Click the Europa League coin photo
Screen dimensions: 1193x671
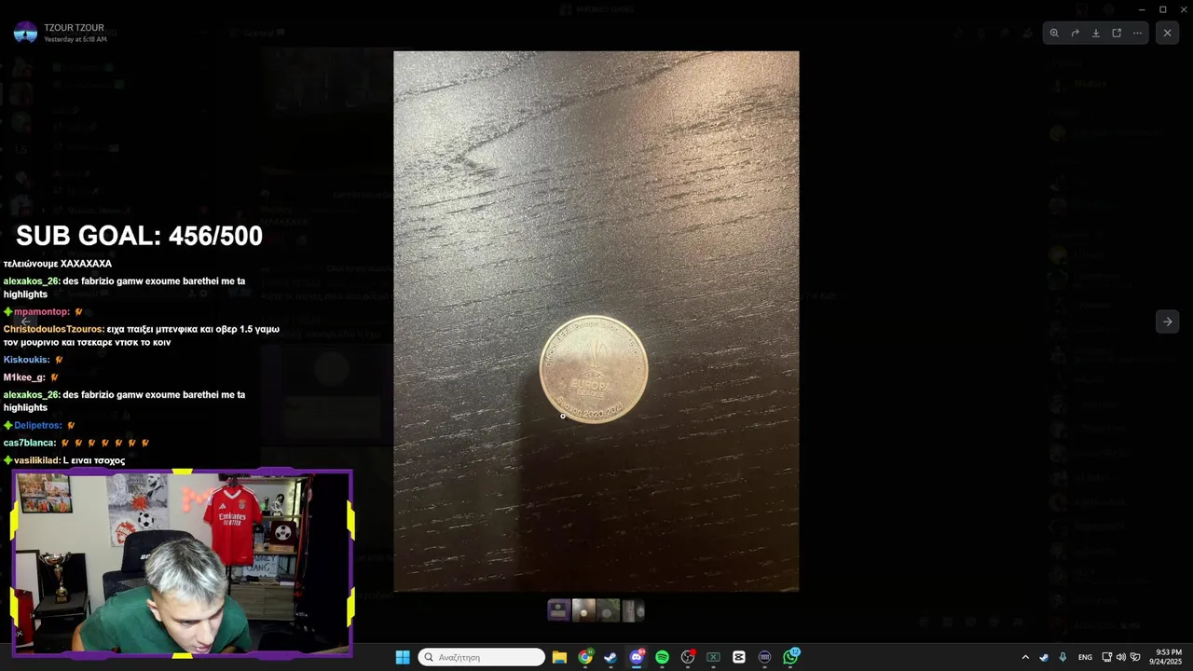pos(596,321)
